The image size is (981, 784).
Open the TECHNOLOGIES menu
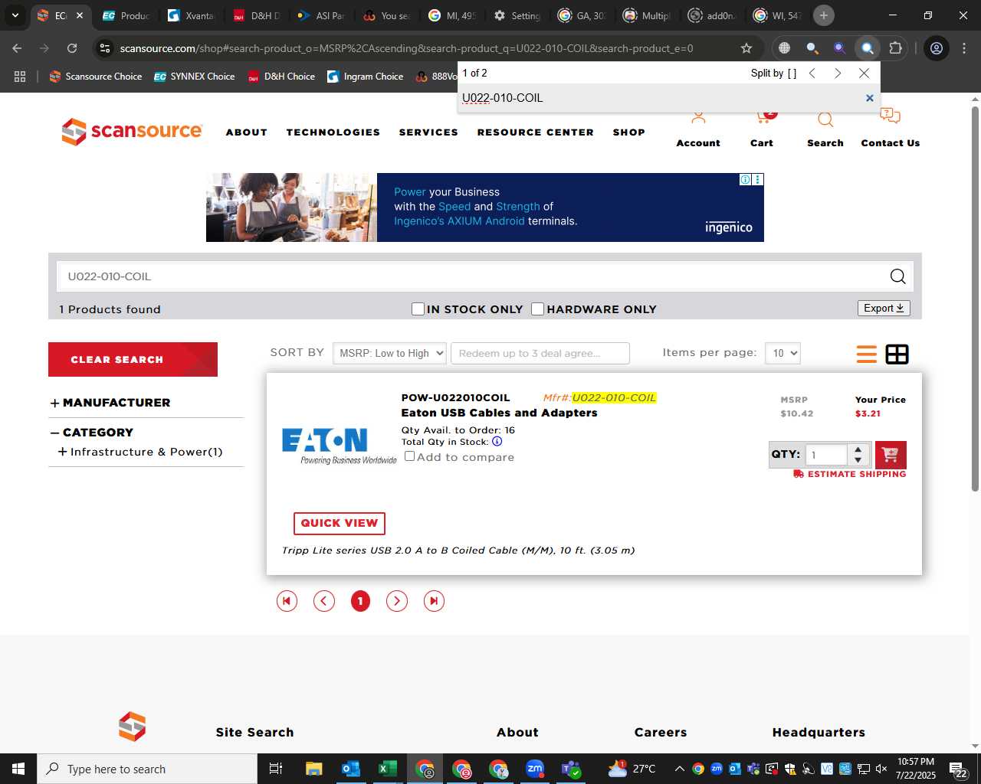click(x=333, y=132)
